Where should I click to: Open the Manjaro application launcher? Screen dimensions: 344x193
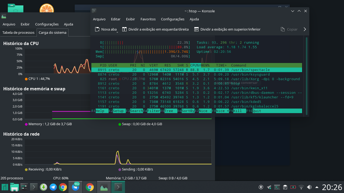point(5,187)
